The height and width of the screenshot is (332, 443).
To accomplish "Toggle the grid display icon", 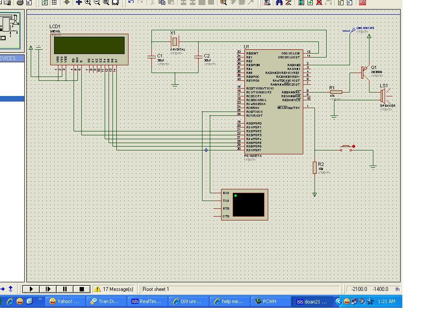I will click(x=54, y=2).
